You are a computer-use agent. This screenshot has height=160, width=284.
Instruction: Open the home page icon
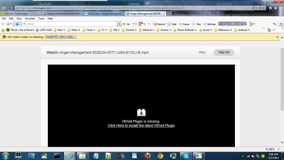point(270,8)
